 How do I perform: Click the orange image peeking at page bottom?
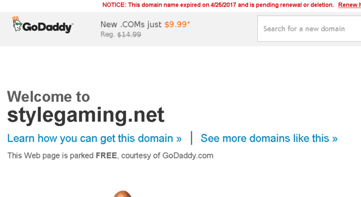(x=123, y=194)
